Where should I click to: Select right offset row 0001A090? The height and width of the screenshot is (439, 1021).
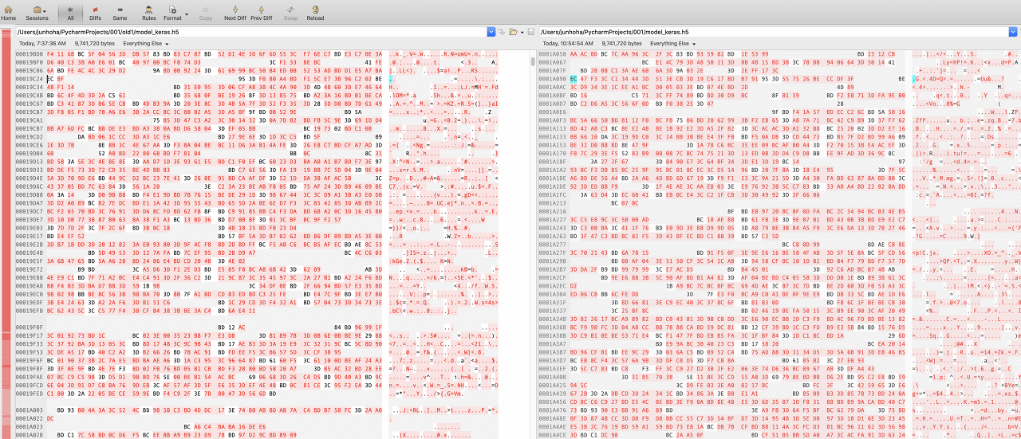pos(553,79)
